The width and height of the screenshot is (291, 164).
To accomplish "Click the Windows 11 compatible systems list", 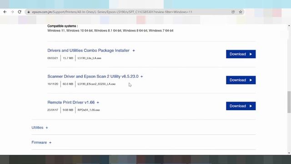I will [x=110, y=31].
